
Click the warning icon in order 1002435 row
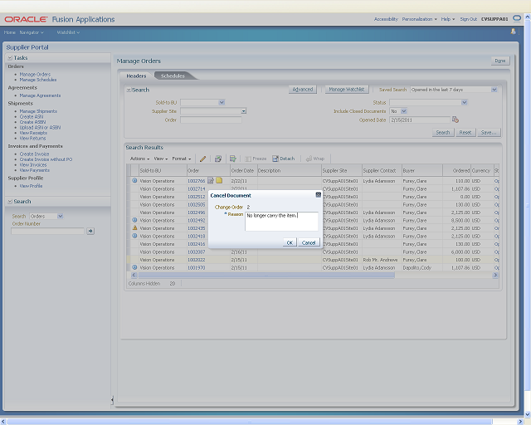click(134, 227)
